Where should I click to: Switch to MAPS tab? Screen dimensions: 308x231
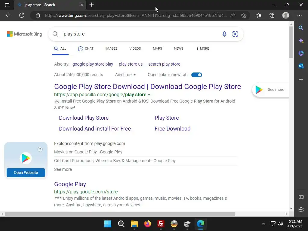[x=157, y=48]
